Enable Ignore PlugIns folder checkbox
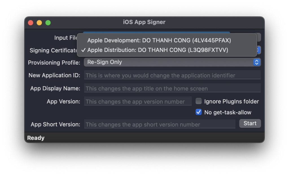Screen dimensions: 289x175 coord(199,101)
